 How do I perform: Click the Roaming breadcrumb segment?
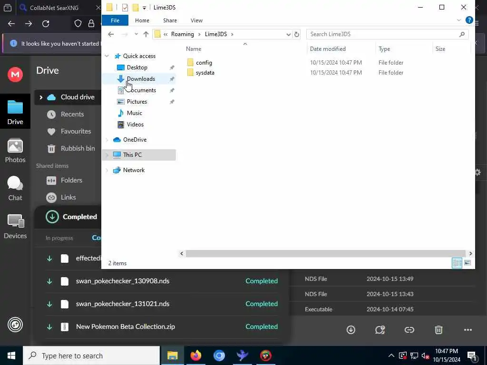coord(182,34)
